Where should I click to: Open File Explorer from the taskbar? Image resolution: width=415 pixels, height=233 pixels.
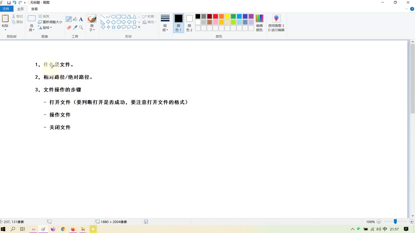tap(83, 229)
